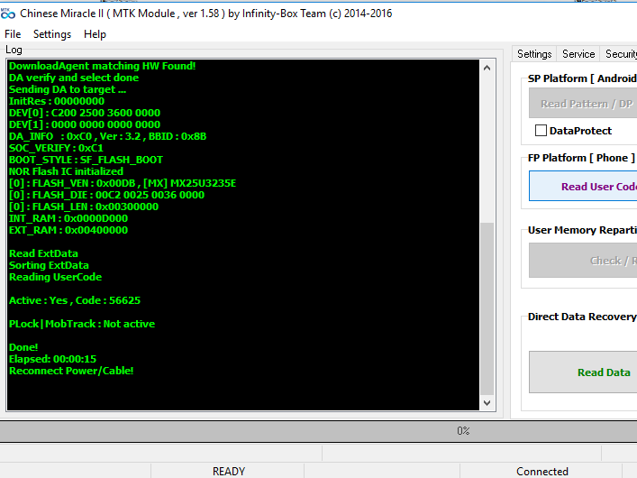637x478 pixels.
Task: Click the READY status bar panel
Action: point(229,471)
